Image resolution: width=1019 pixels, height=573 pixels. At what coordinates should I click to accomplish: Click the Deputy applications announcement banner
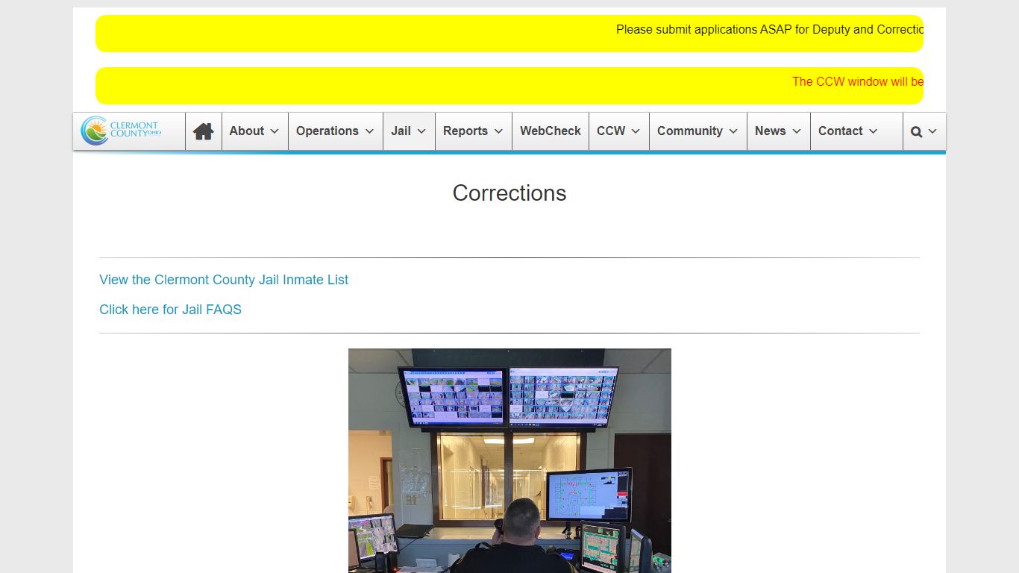(509, 34)
